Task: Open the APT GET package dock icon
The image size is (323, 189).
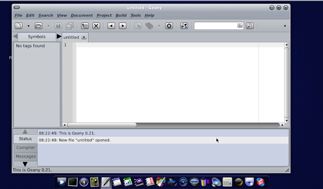Action: click(260, 182)
